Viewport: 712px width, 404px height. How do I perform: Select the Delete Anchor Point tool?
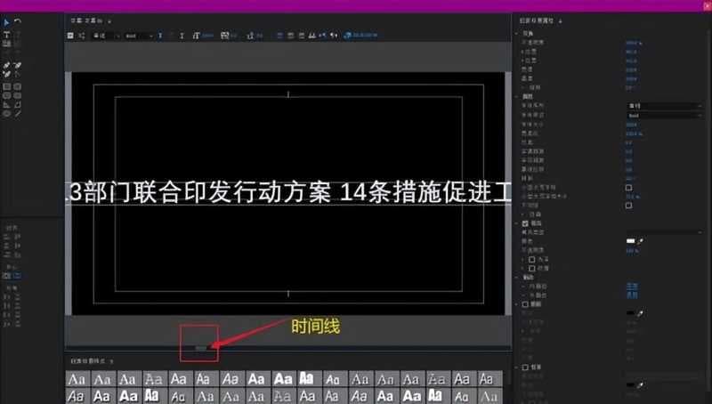click(x=17, y=65)
